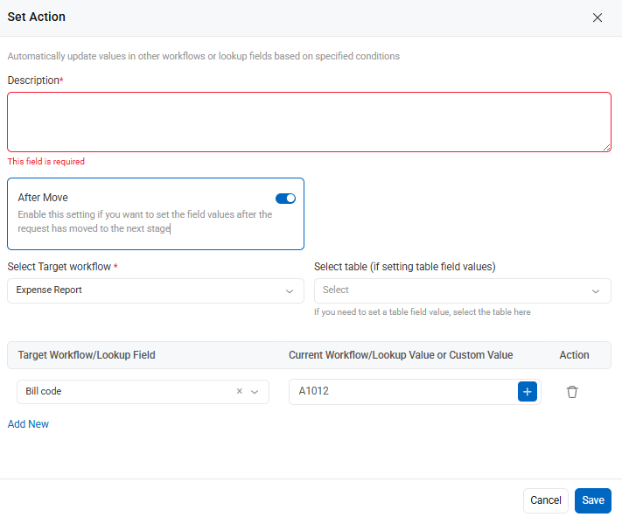
Task: Save the action settings
Action: [592, 500]
